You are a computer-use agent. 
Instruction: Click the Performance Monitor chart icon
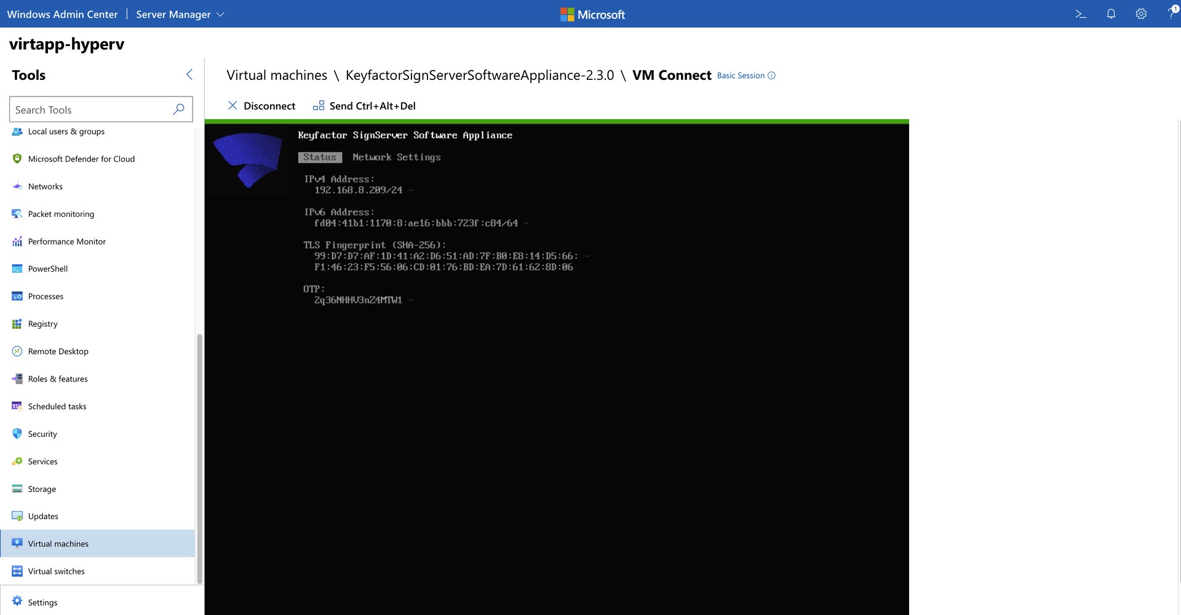pos(17,241)
